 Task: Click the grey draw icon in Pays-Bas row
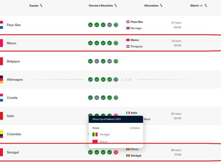point(110,25)
